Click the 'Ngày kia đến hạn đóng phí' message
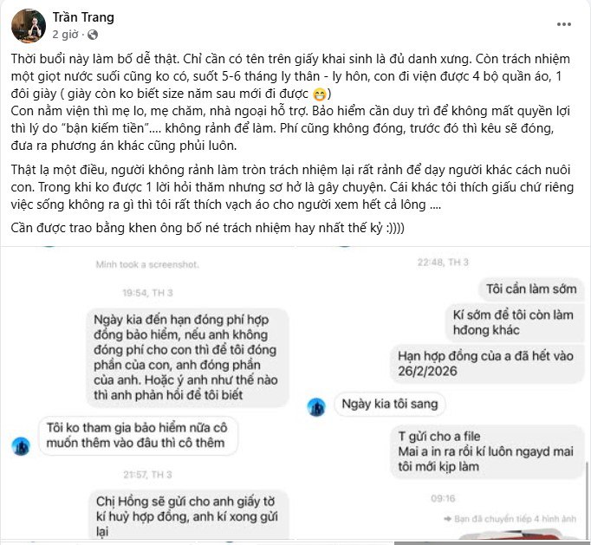 [x=187, y=357]
